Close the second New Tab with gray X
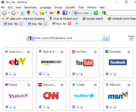This screenshot has height=112, width=136. click(x=45, y=24)
